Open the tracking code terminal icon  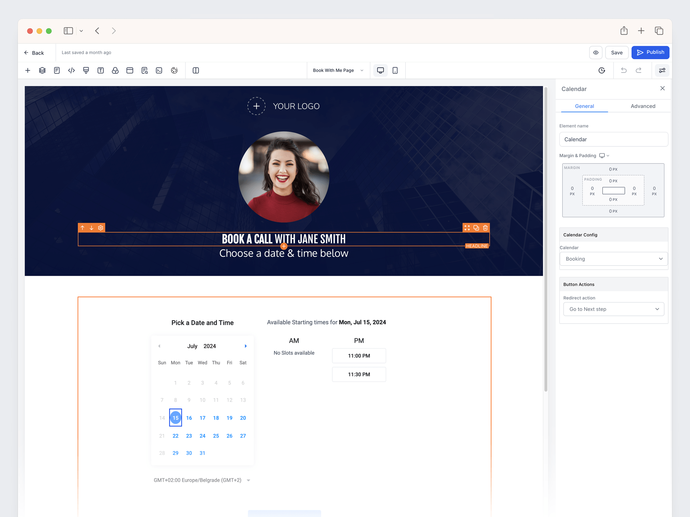pyautogui.click(x=159, y=70)
